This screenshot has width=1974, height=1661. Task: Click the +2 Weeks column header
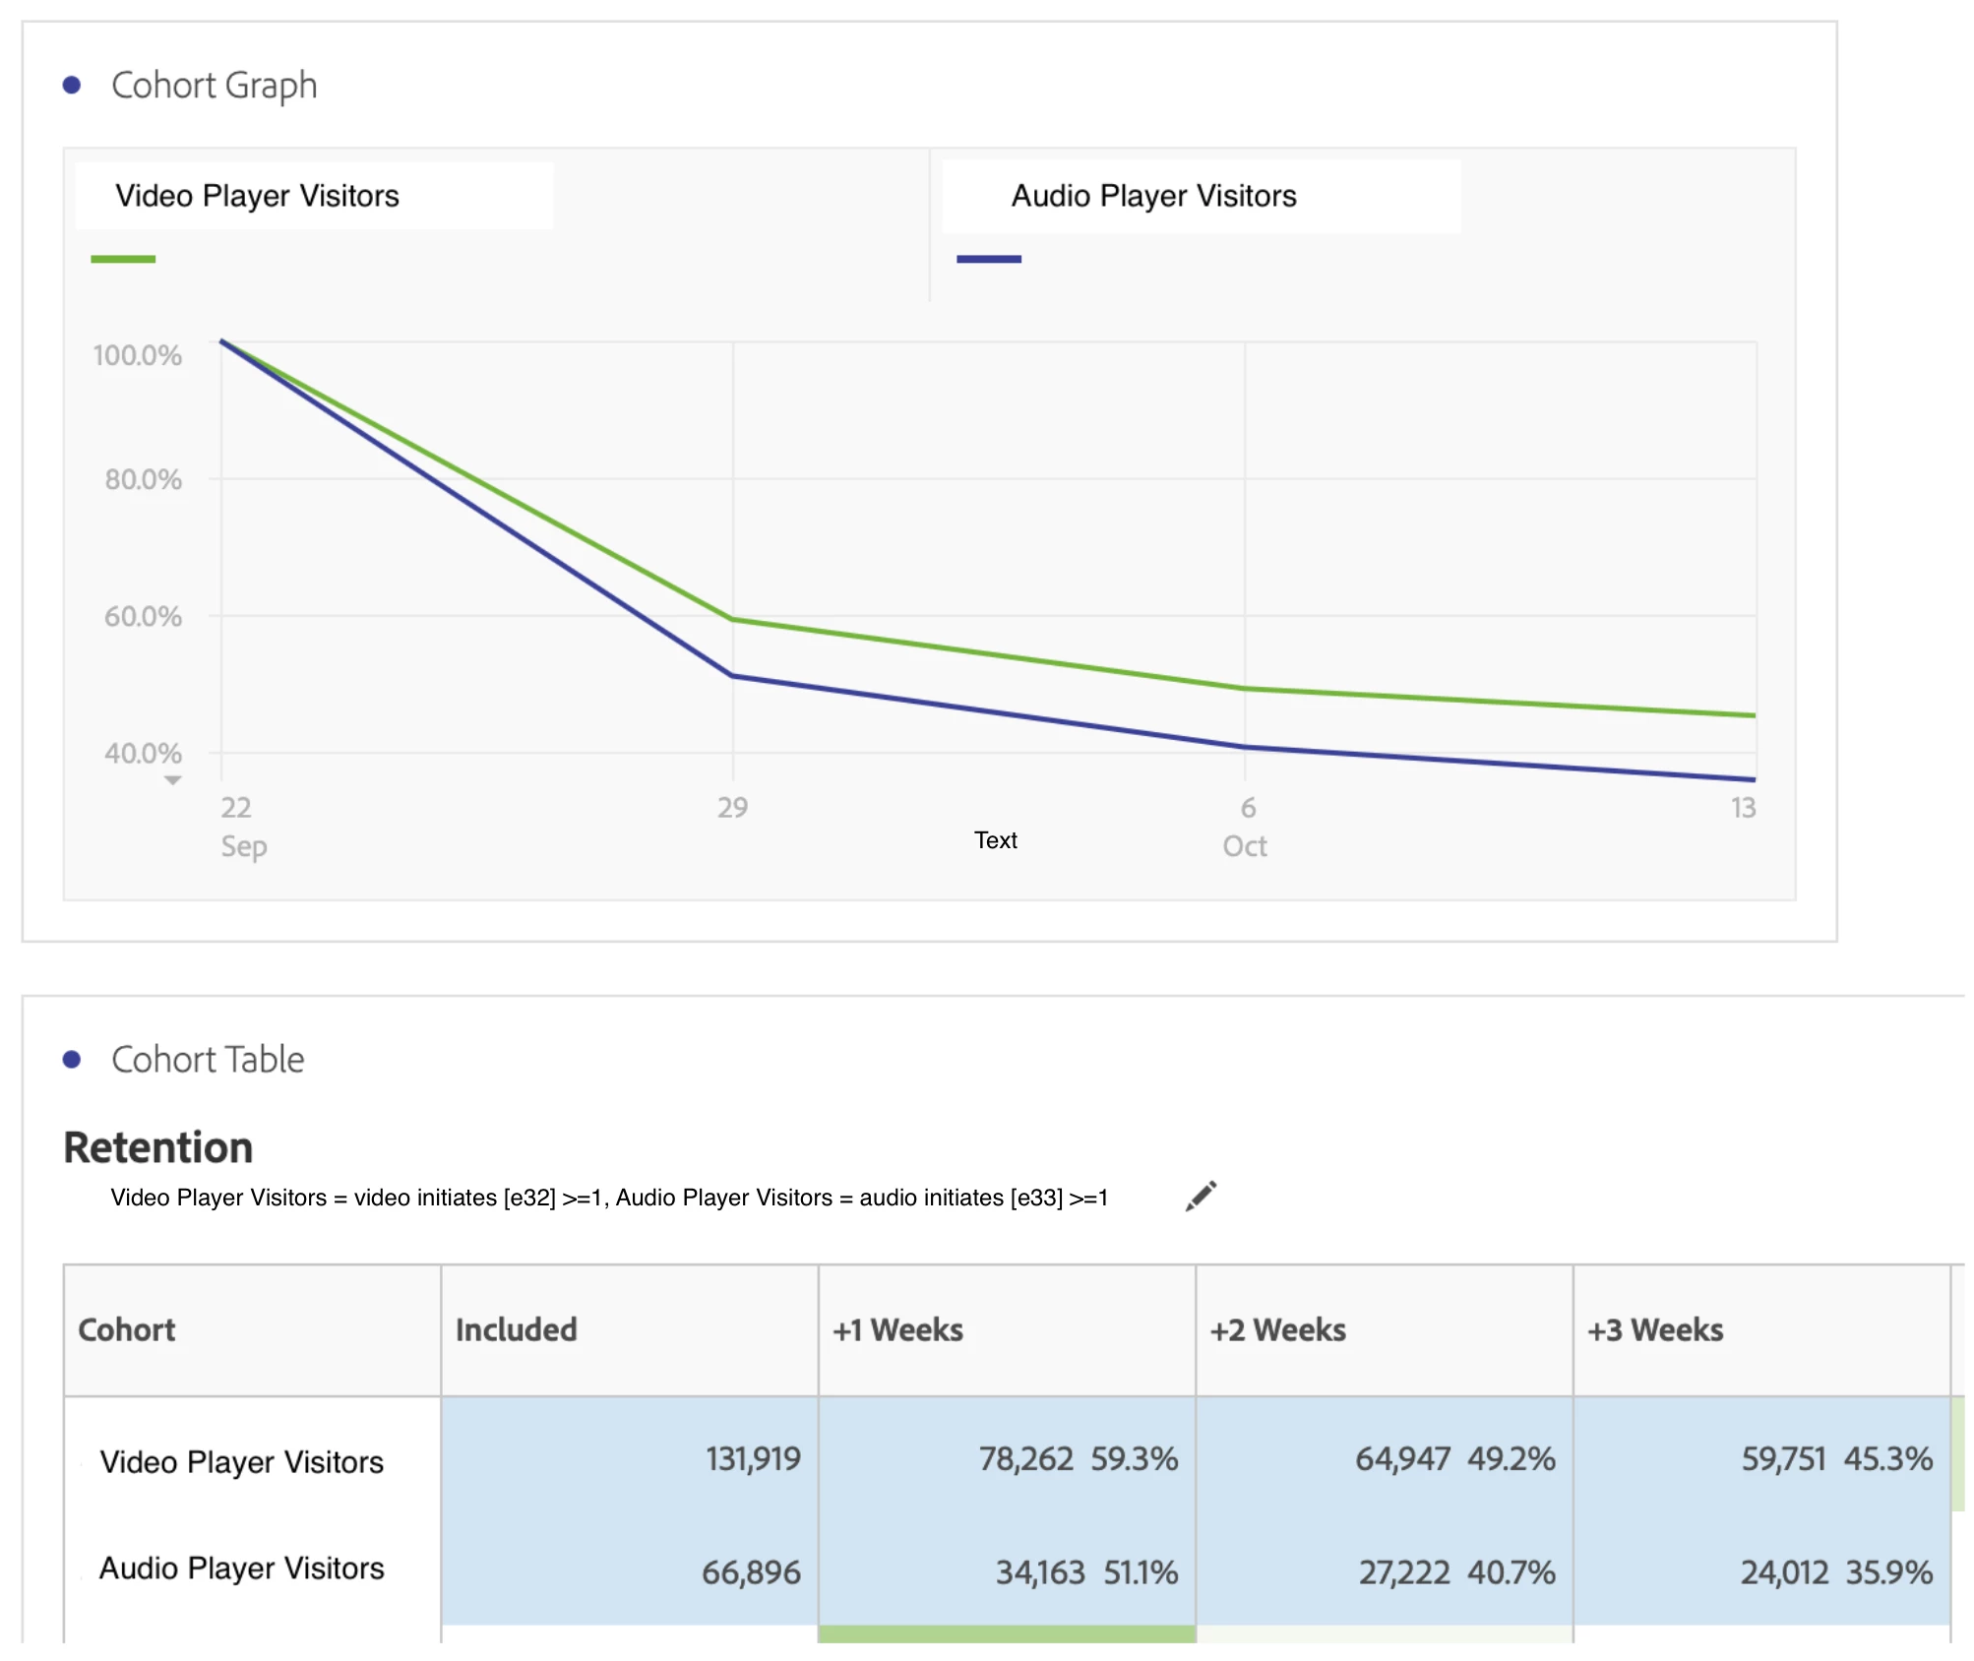pyautogui.click(x=1277, y=1330)
